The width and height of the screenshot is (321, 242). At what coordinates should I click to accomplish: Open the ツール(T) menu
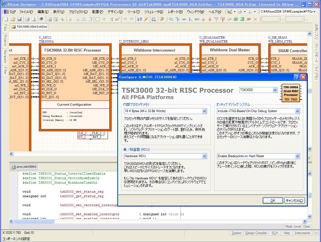pos(134,12)
